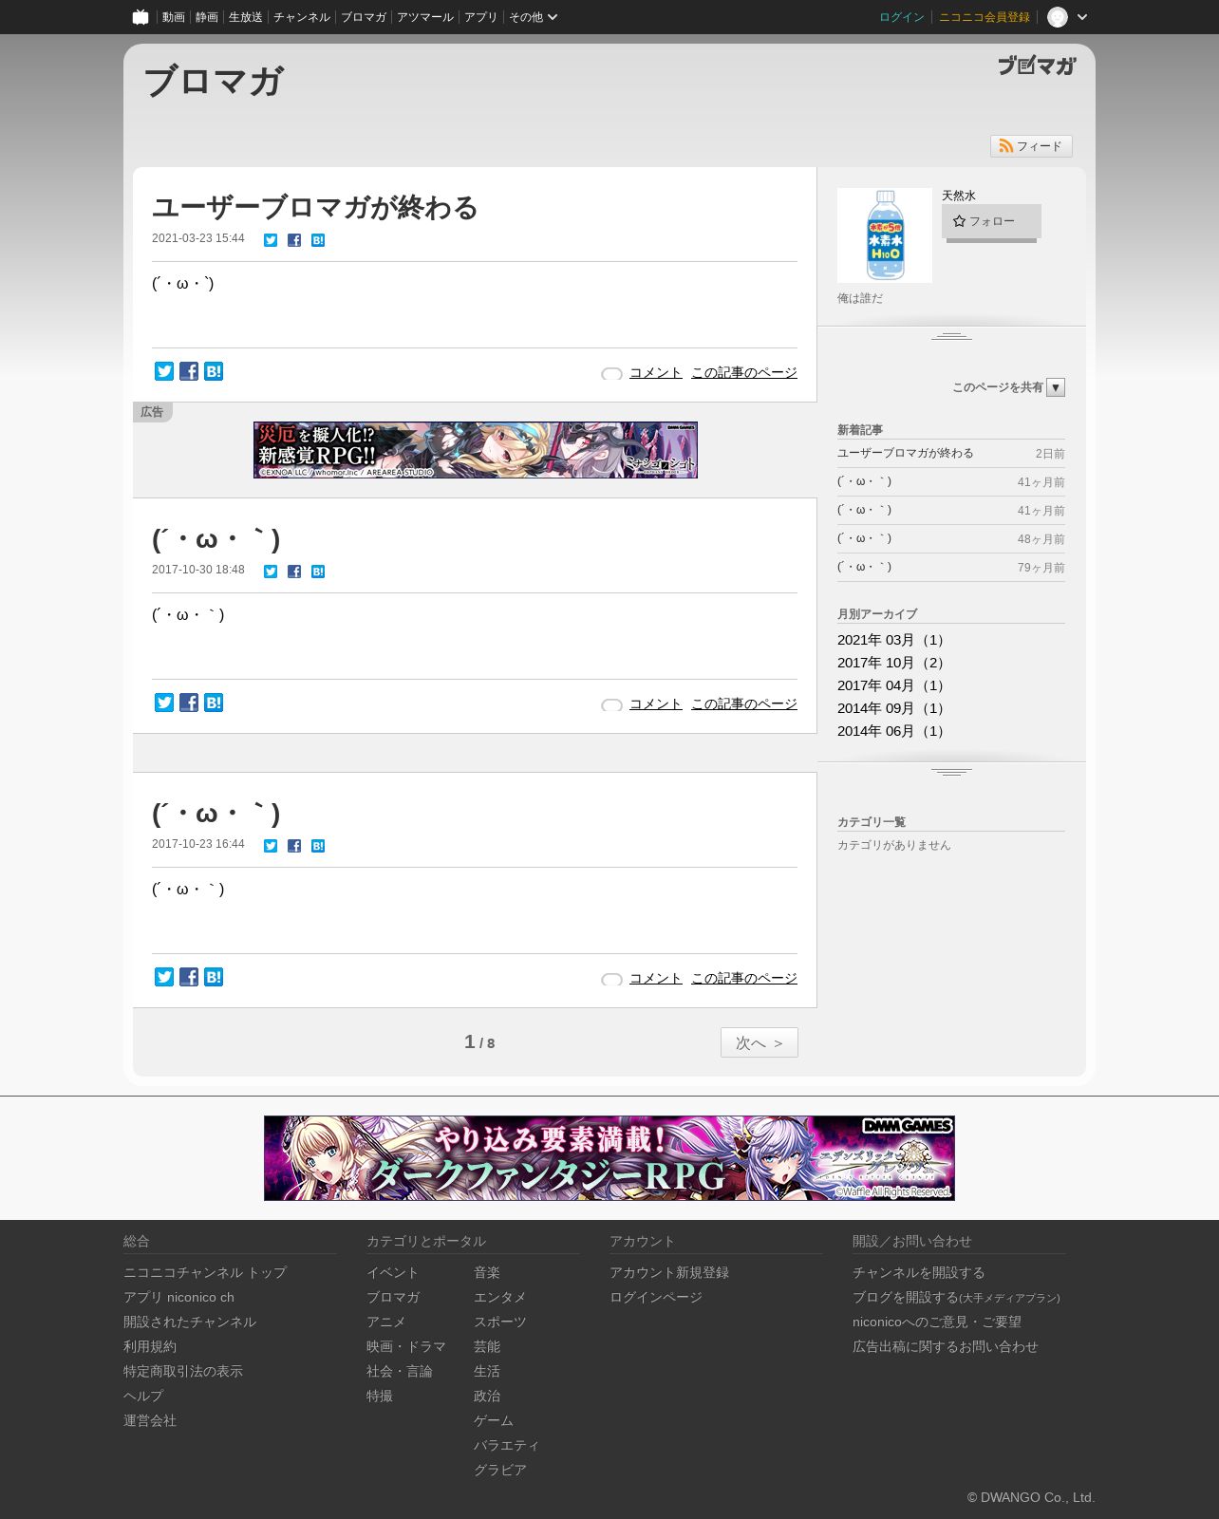Bookmark 2017-10-23 article via large Hatena icon
This screenshot has height=1519, width=1219.
coord(214,977)
